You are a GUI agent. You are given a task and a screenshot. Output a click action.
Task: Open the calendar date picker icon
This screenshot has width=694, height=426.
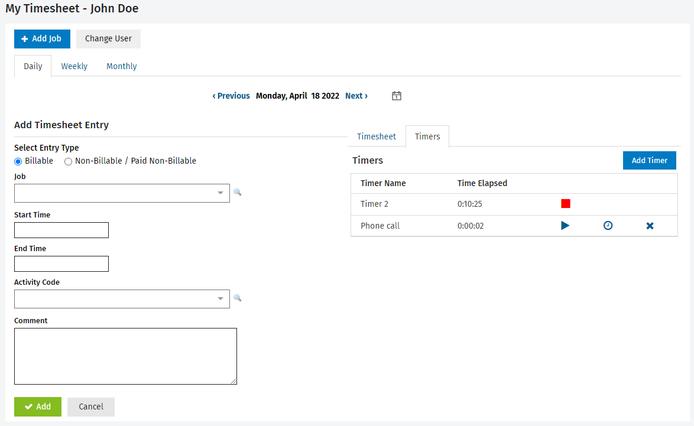click(x=397, y=96)
